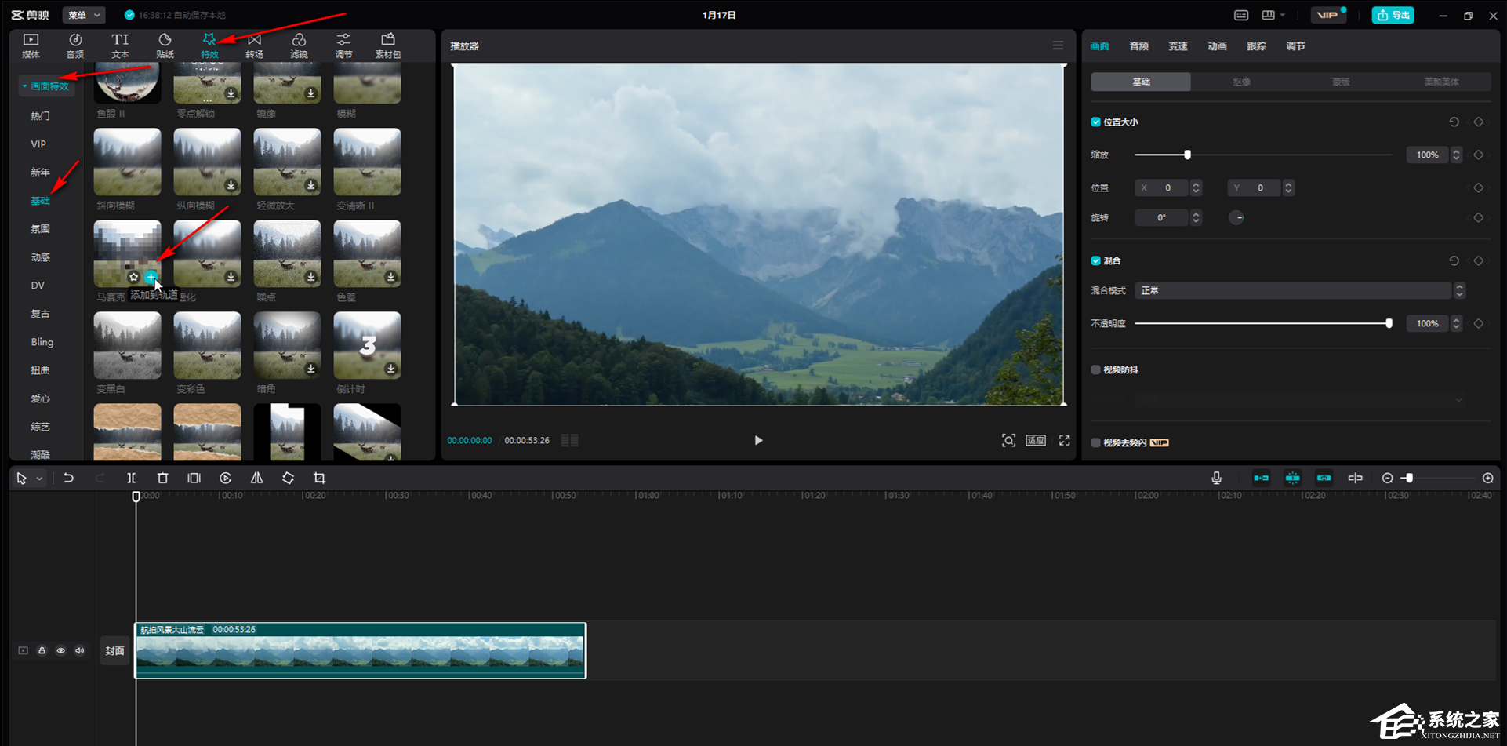
Task: Click the split clip icon in timeline toolbar
Action: [x=131, y=478]
